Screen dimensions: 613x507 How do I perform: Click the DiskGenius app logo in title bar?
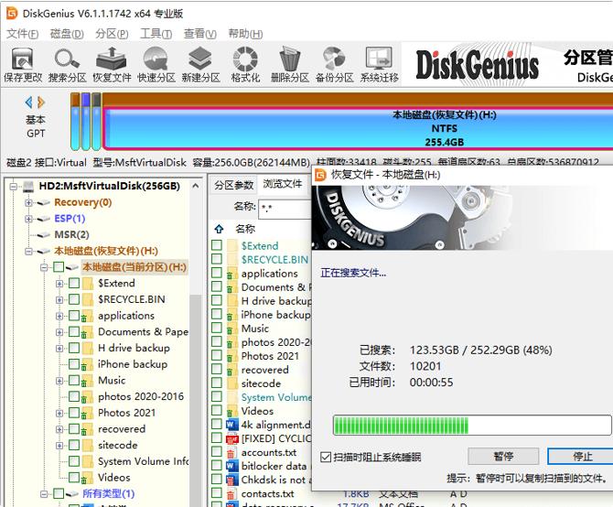point(12,13)
